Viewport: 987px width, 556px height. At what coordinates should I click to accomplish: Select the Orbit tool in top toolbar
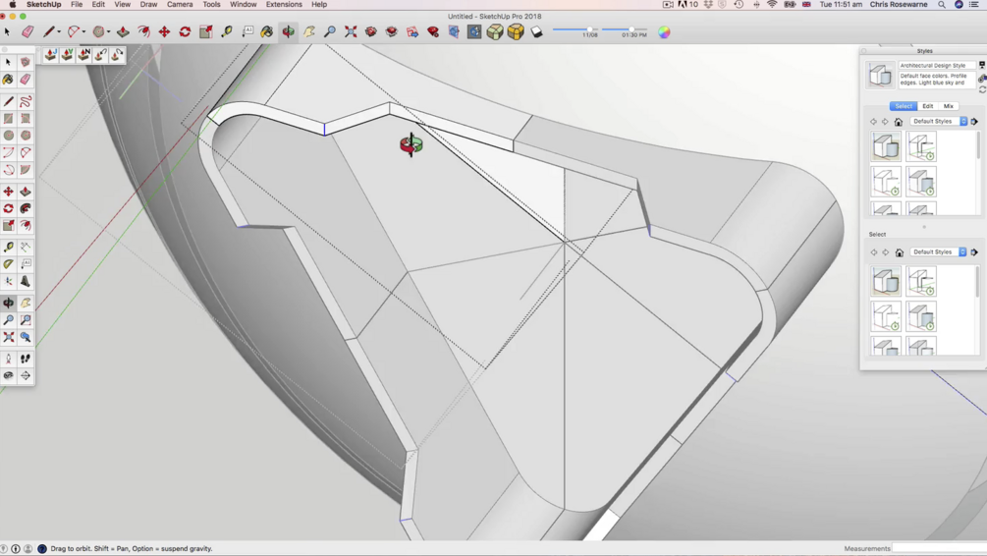(x=289, y=31)
